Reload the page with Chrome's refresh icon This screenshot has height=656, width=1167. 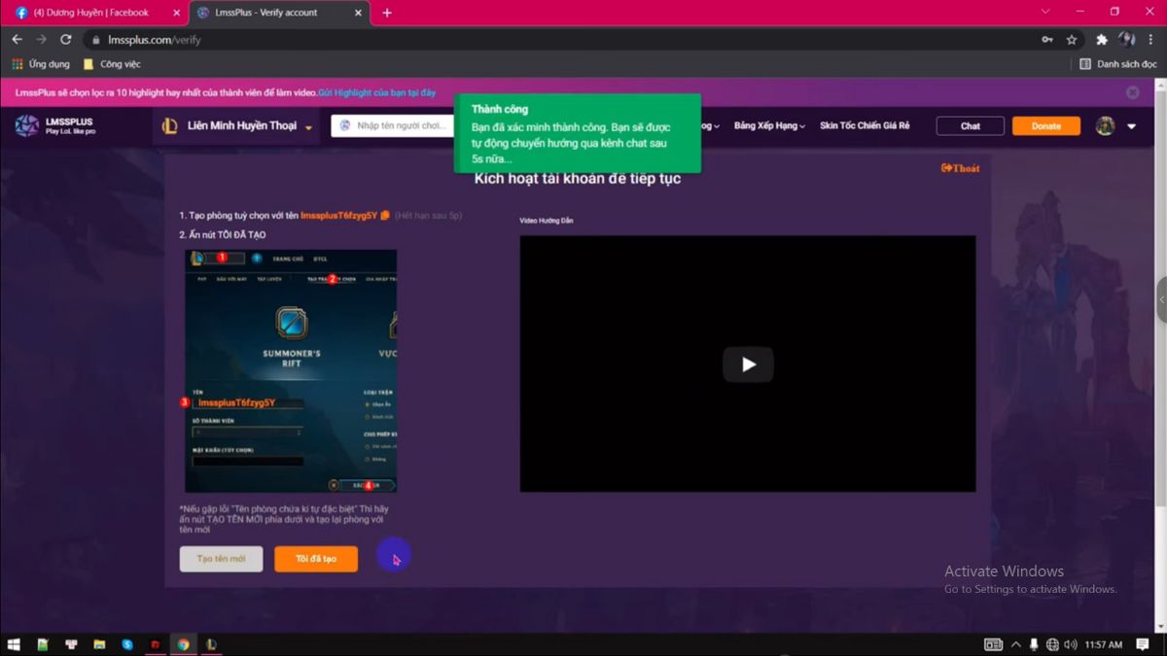coord(66,40)
